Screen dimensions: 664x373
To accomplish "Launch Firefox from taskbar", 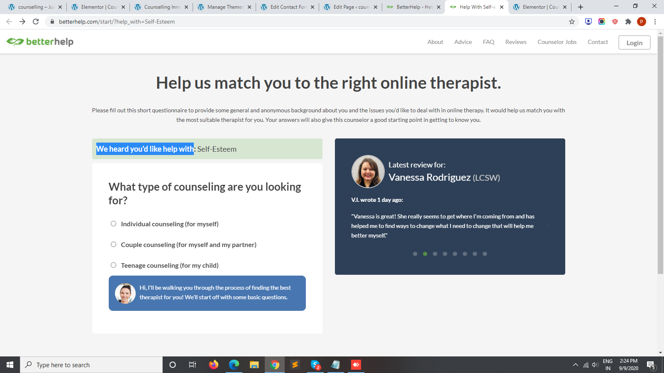I will point(214,365).
